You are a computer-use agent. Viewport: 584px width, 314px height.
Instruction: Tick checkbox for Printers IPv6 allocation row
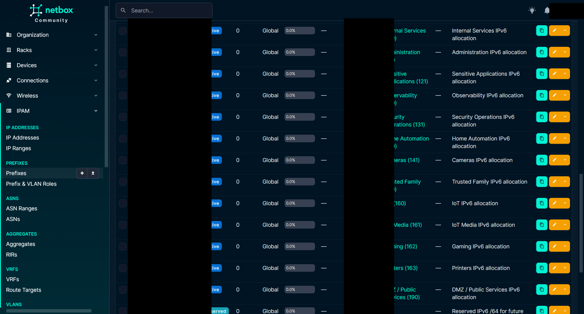pyautogui.click(x=123, y=268)
